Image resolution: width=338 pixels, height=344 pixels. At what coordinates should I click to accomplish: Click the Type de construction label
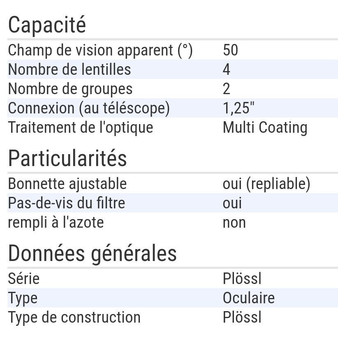tap(74, 317)
